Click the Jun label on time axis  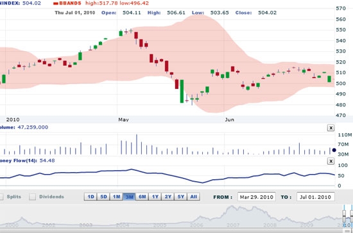click(x=229, y=120)
